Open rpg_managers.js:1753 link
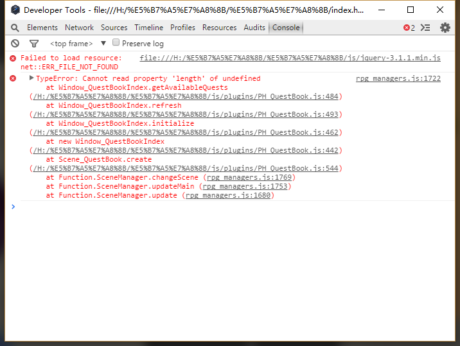This screenshot has height=346, width=460. [x=245, y=187]
